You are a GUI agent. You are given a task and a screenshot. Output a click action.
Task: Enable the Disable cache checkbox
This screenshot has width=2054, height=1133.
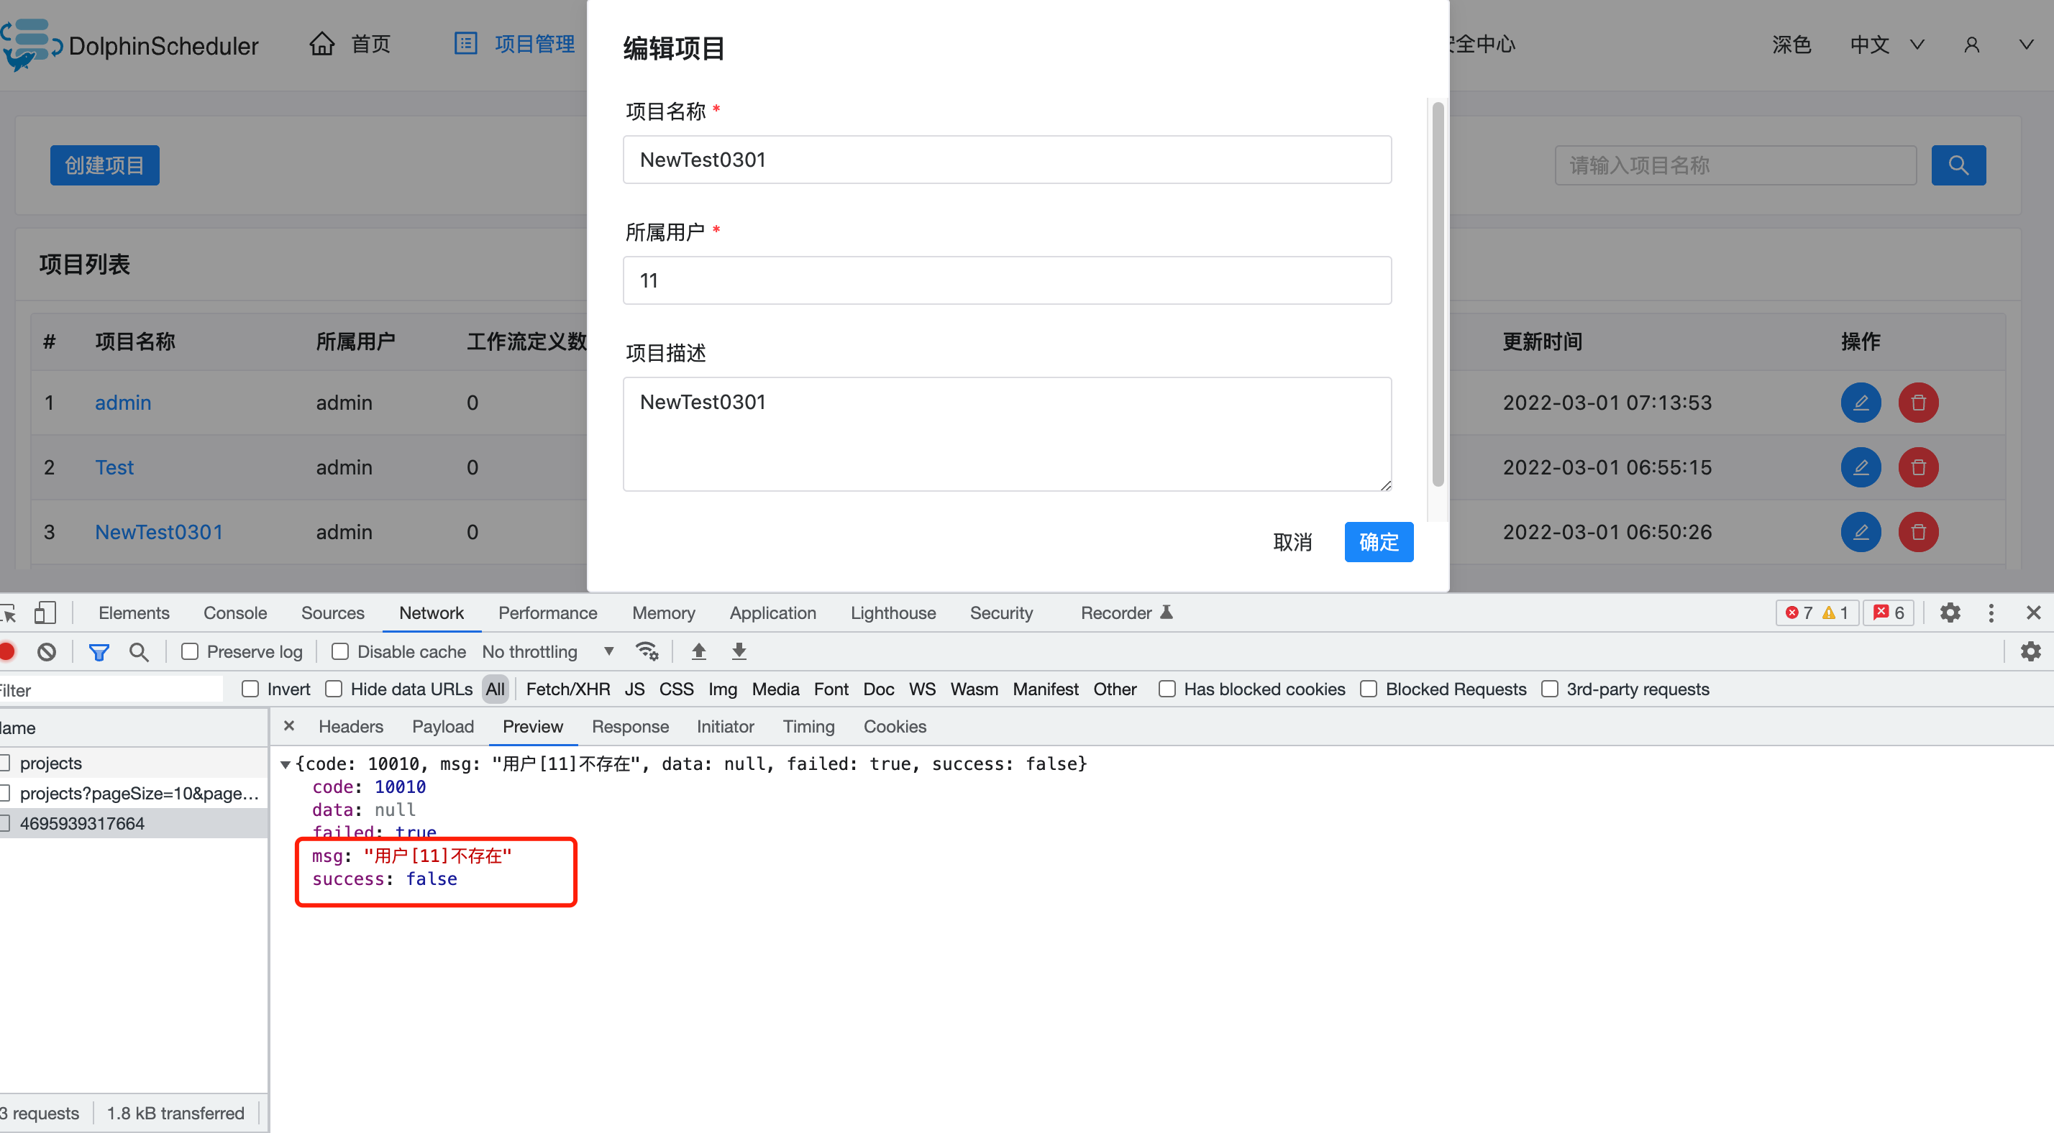tap(340, 651)
